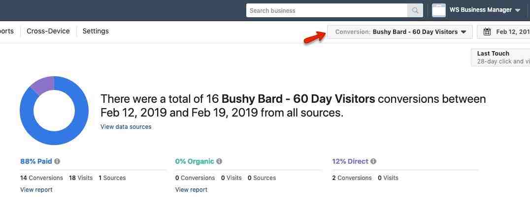
Task: Open the Cross-Device tab
Action: 48,31
